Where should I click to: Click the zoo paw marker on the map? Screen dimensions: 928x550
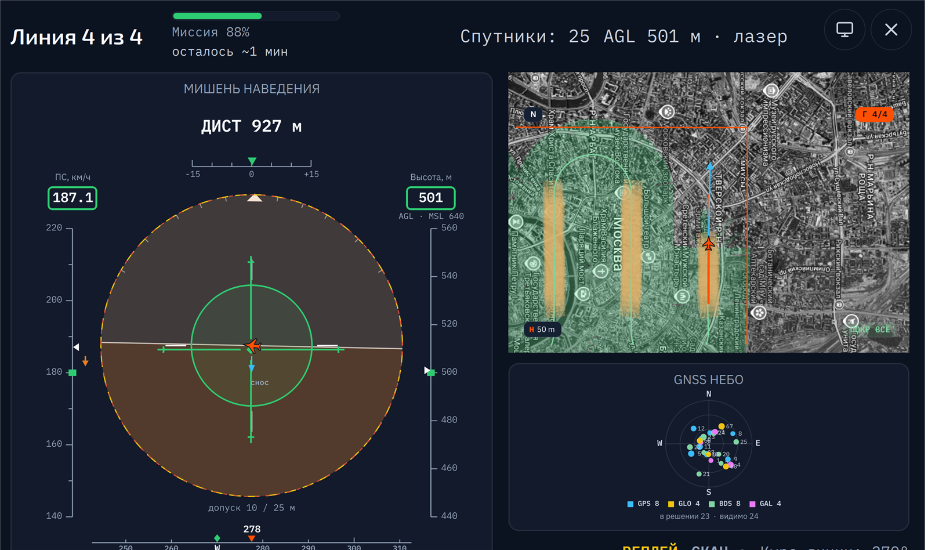coord(667,111)
